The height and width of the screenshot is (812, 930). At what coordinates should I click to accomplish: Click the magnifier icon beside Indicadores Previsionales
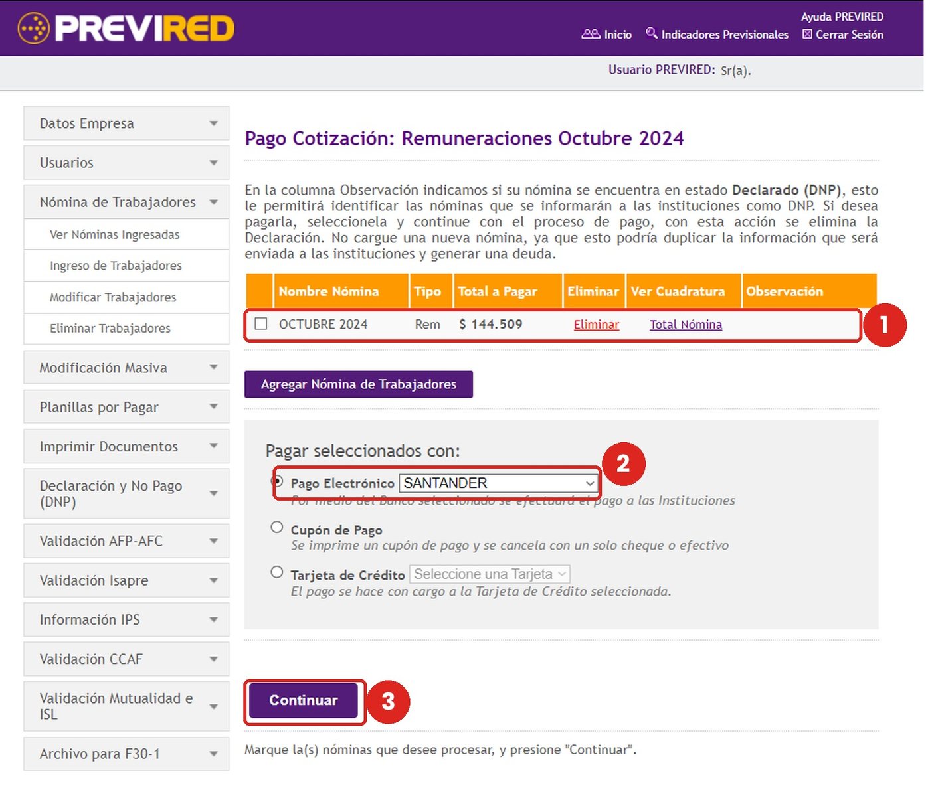652,33
